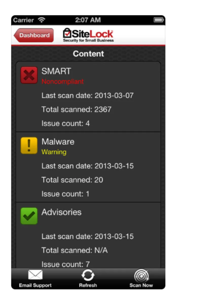Image resolution: width=198 pixels, height=305 pixels.
Task: Go back to Dashboard
Action: coord(34,35)
